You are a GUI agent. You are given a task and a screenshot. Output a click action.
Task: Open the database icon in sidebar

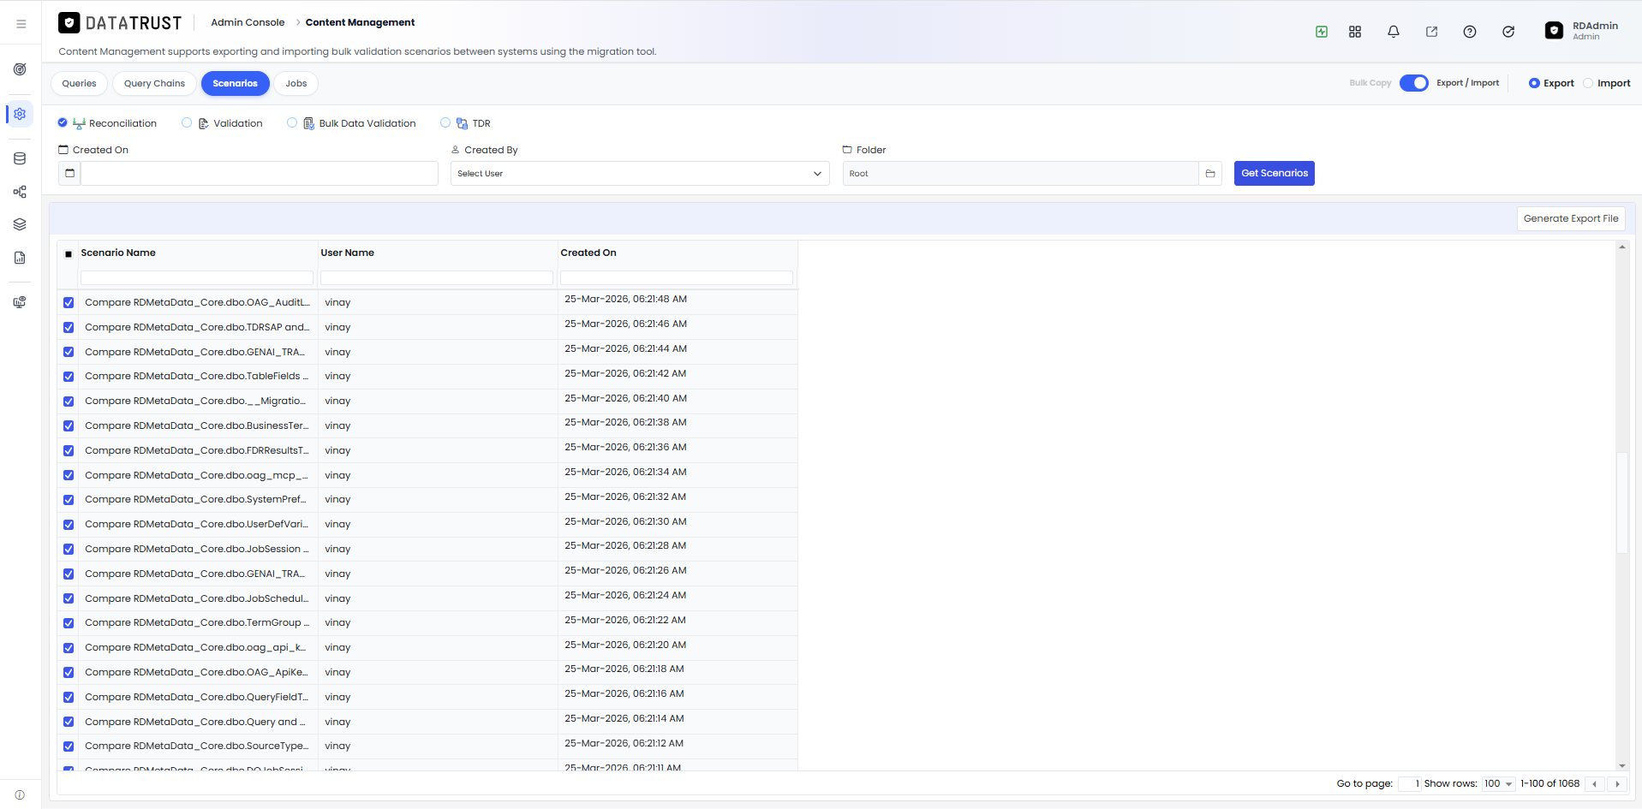pos(20,158)
